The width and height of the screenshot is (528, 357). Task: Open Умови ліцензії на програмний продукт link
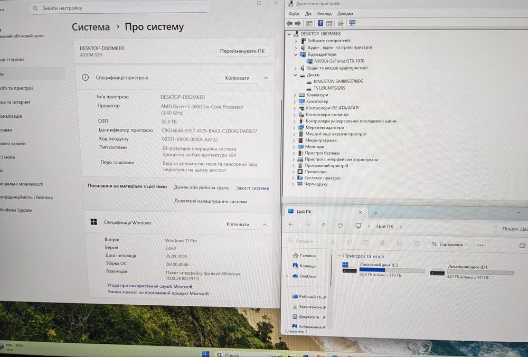click(x=158, y=293)
